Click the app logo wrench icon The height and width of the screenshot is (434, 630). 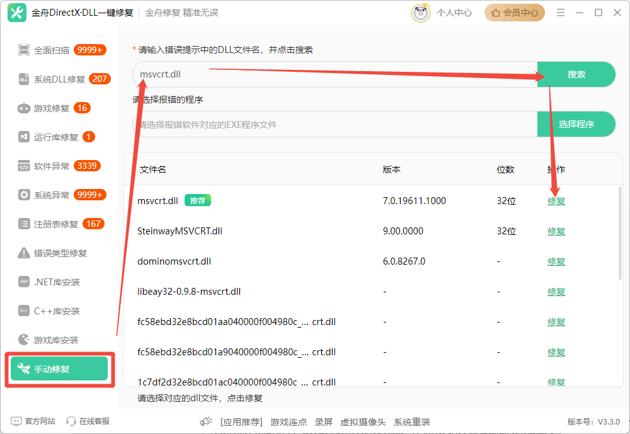[x=17, y=13]
